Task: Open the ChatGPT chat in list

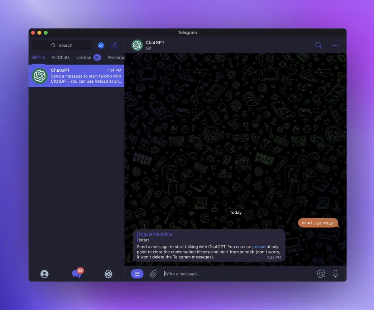Action: [x=76, y=76]
